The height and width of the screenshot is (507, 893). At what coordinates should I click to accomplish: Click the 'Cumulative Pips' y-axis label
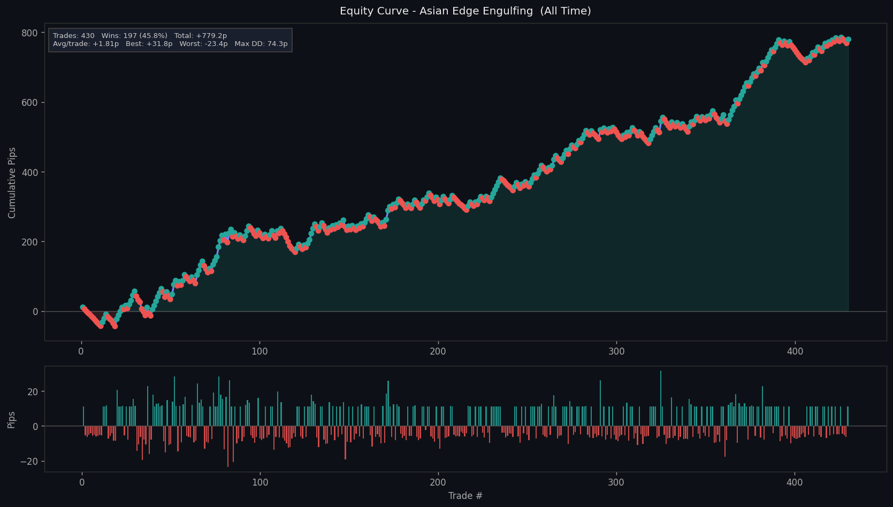[12, 182]
